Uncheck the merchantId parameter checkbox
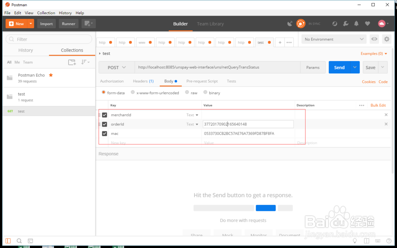Viewport: 397px width, 248px height. 104,115
